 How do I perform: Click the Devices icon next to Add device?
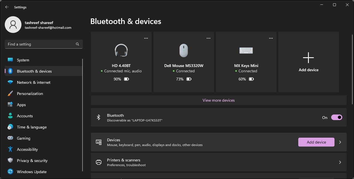pyautogui.click(x=99, y=142)
